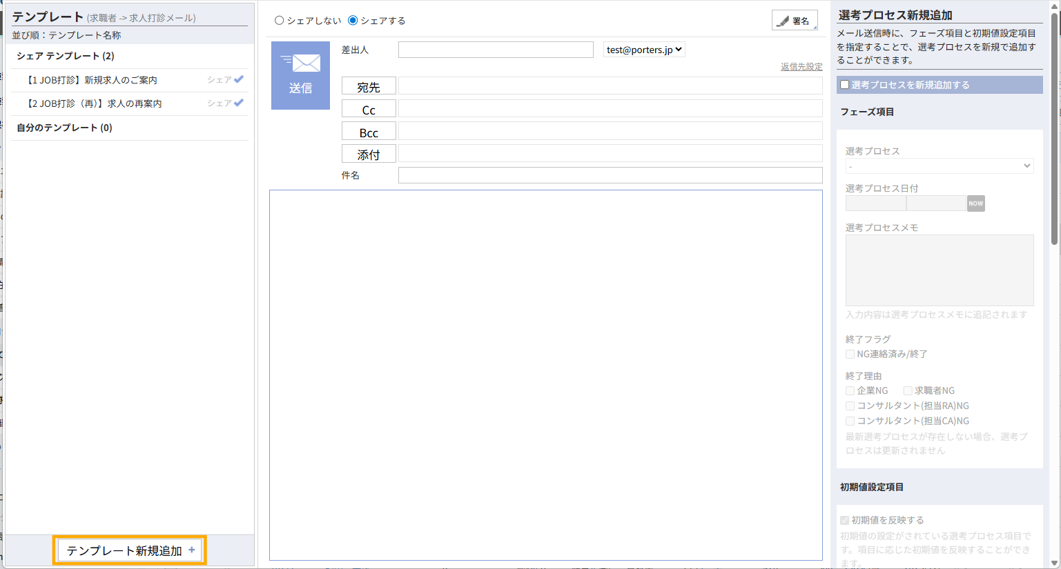Open the signature pen button
The width and height of the screenshot is (1061, 569).
point(795,21)
